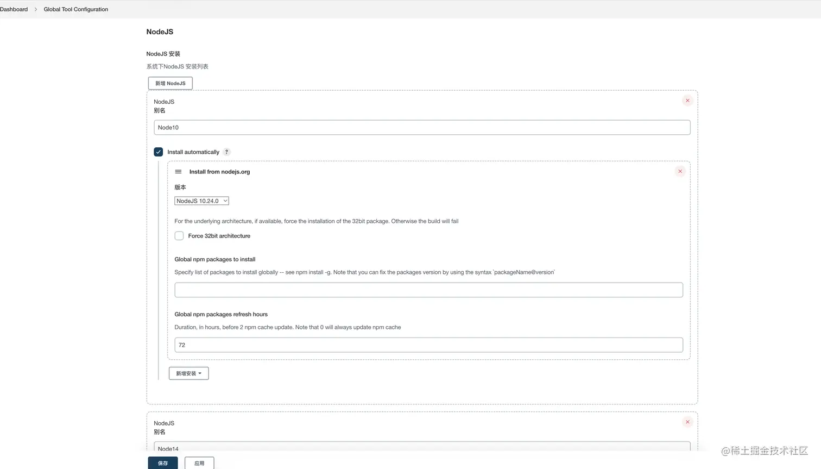Open help for Install automatically
This screenshot has height=469, width=821.
click(x=226, y=152)
